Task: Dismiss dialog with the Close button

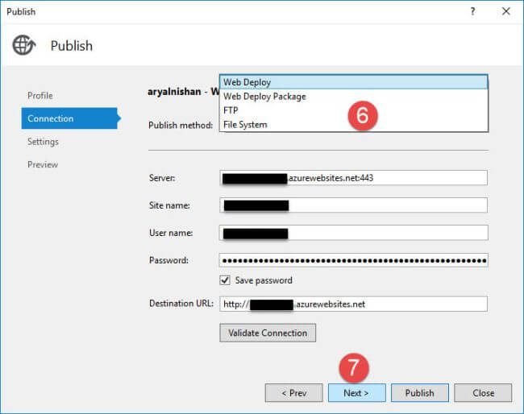Action: coord(483,393)
